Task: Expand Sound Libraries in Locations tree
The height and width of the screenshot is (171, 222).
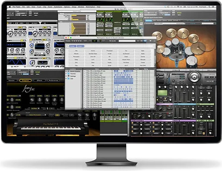Action: tap(66, 71)
